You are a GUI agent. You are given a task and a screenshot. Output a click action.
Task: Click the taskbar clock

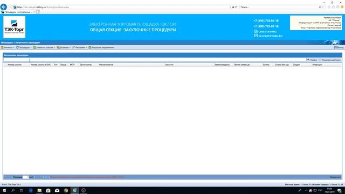[x=329, y=190]
